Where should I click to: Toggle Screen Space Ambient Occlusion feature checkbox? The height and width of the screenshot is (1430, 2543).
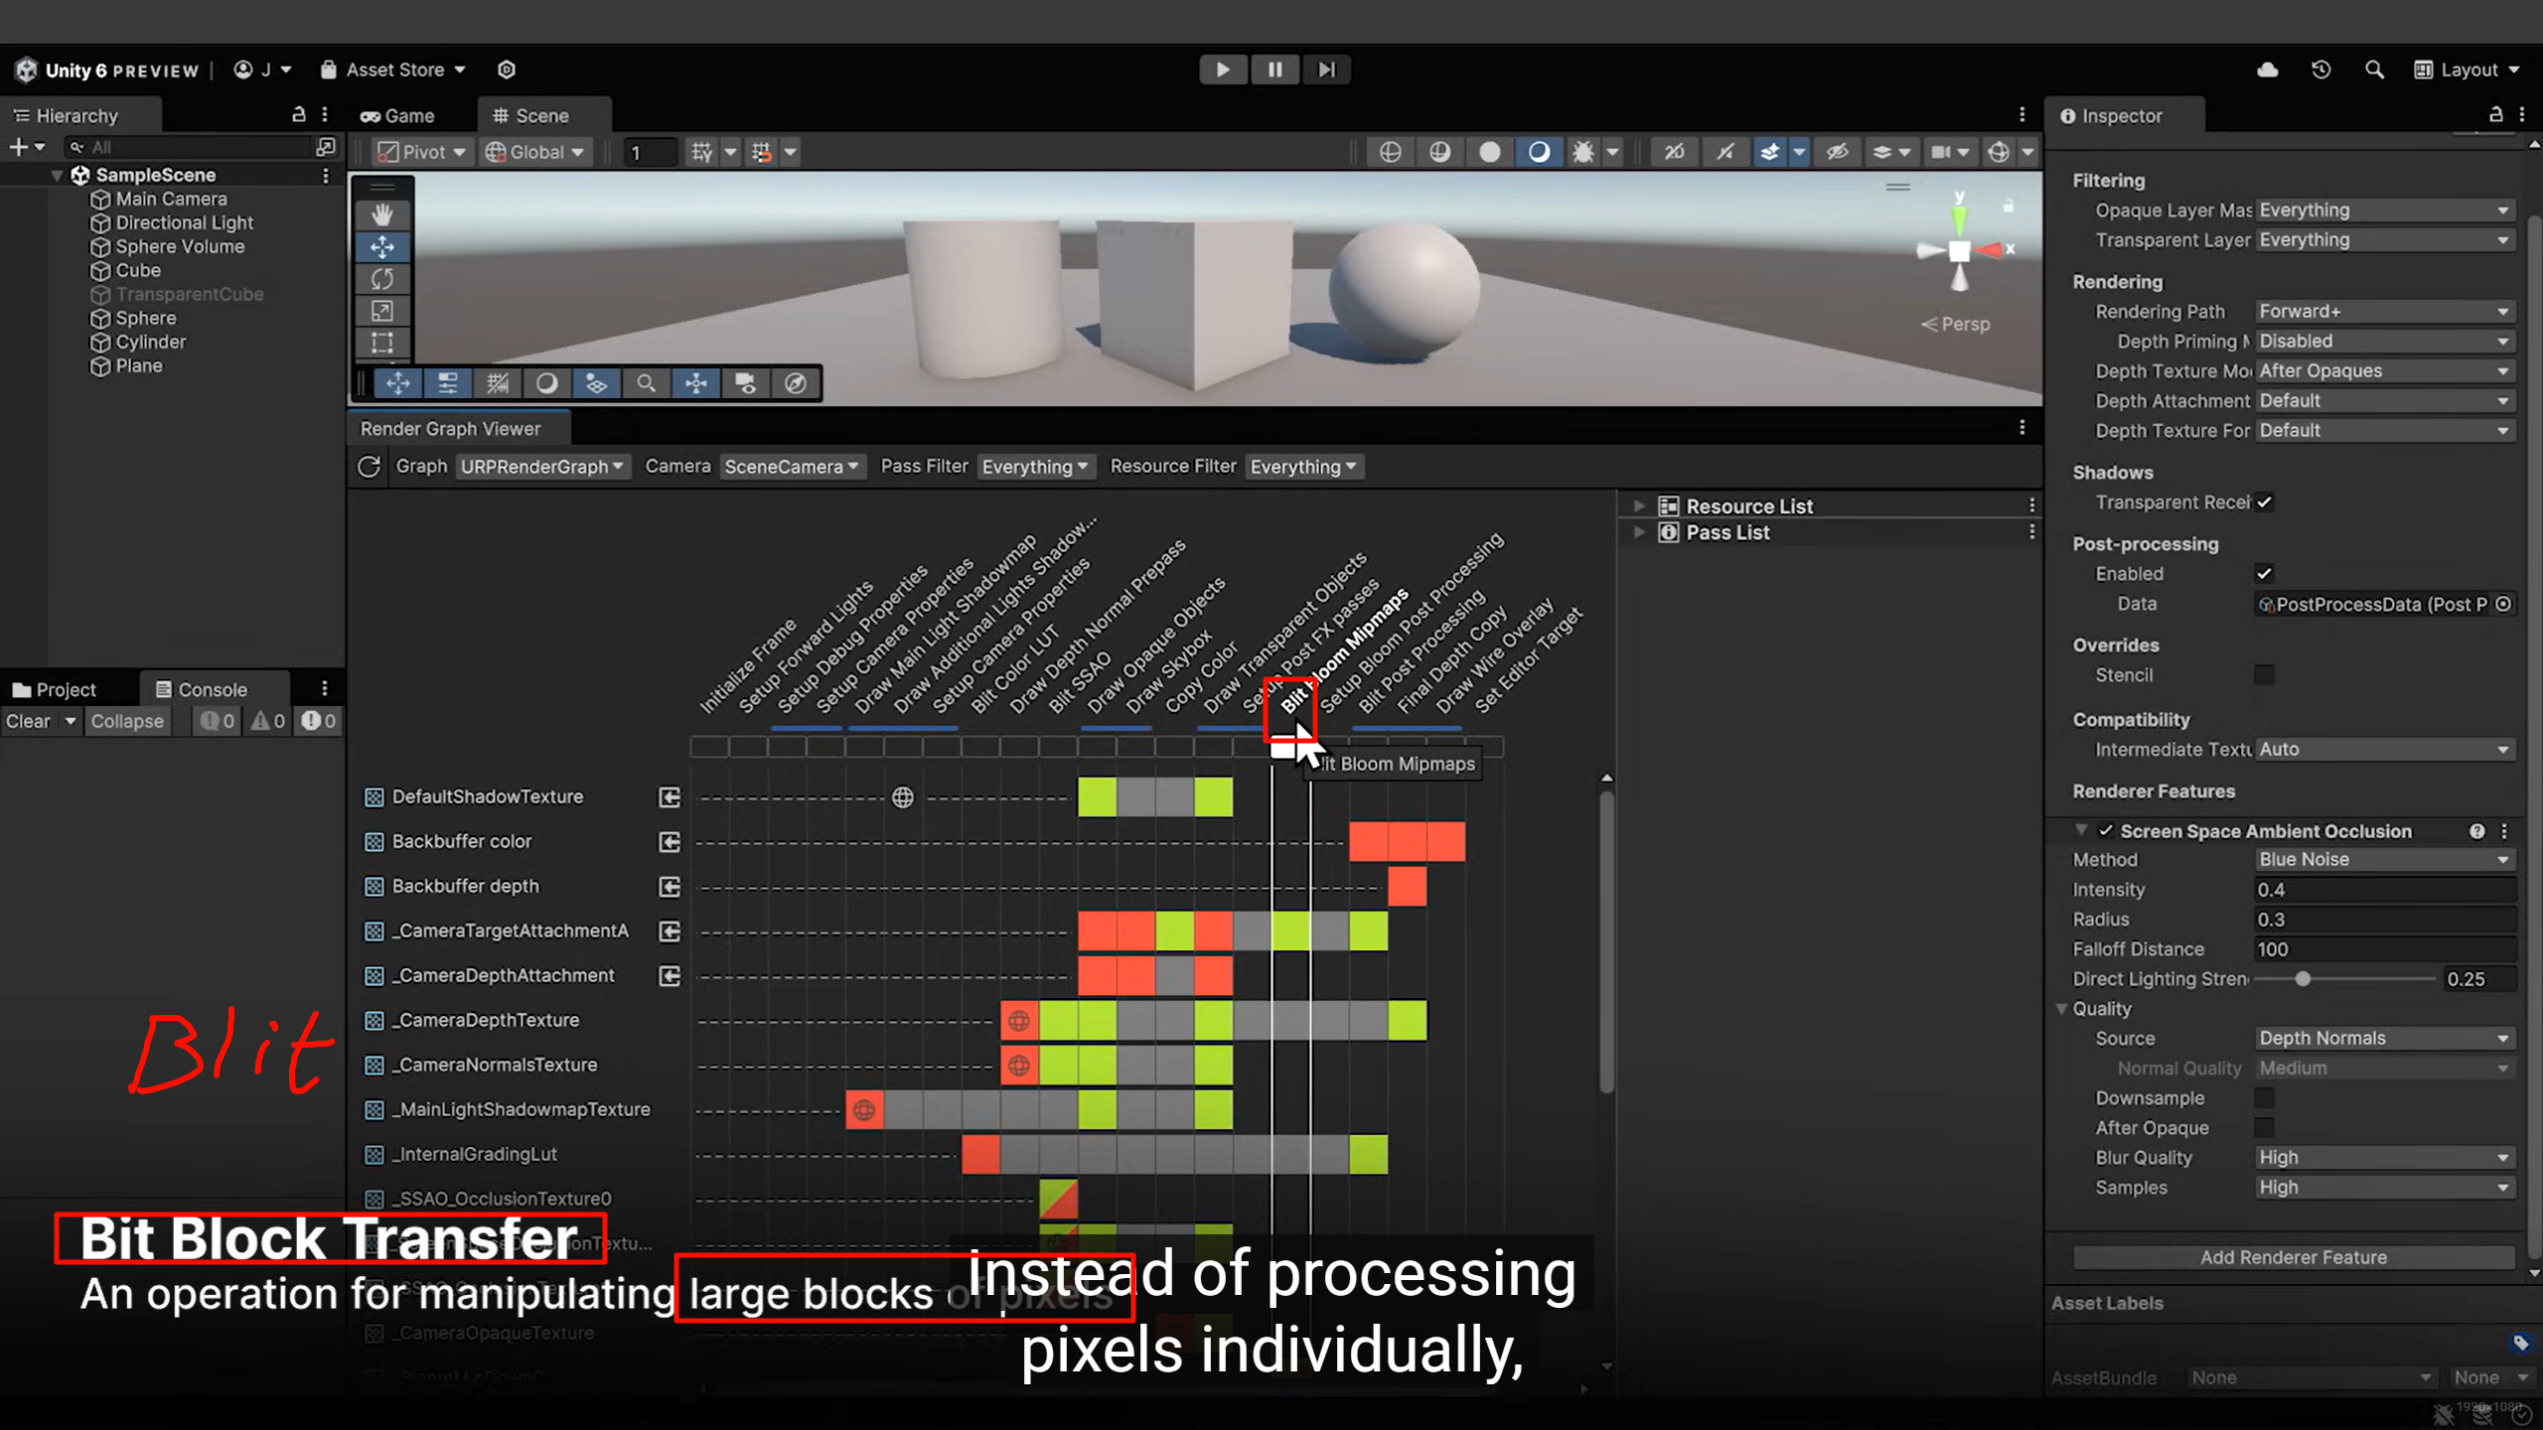[x=2105, y=831]
